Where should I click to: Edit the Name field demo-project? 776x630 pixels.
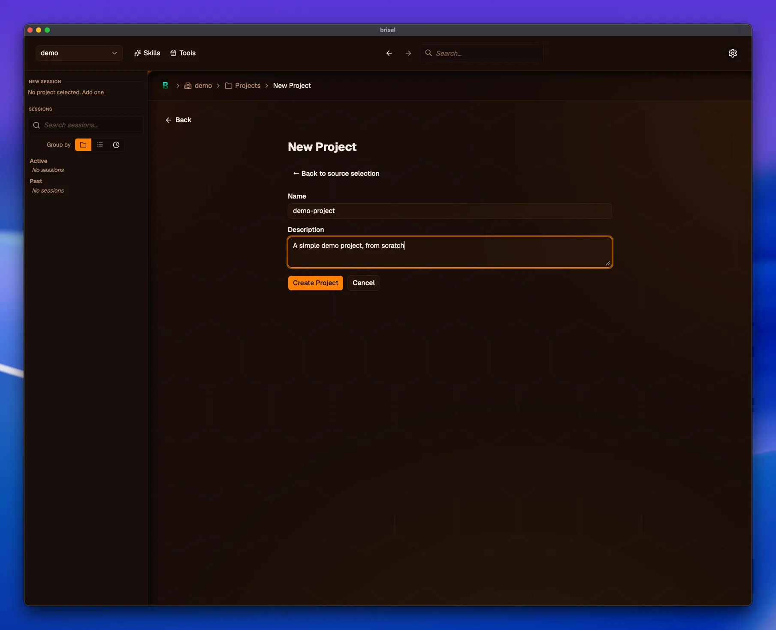[x=450, y=211]
